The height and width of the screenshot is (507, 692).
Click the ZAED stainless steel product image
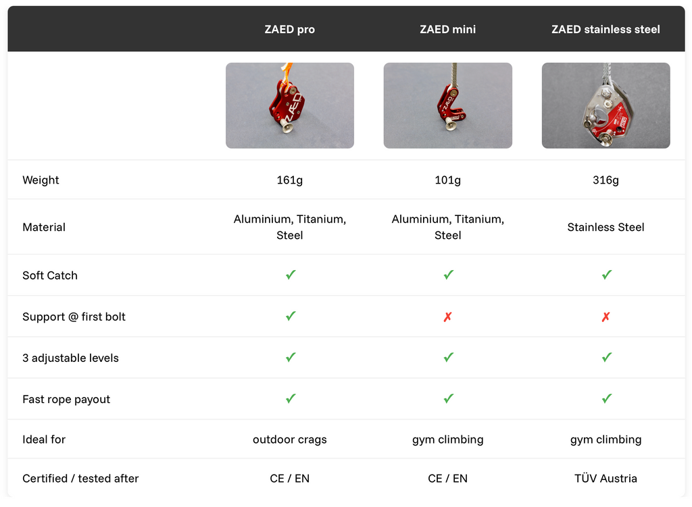[x=605, y=105]
